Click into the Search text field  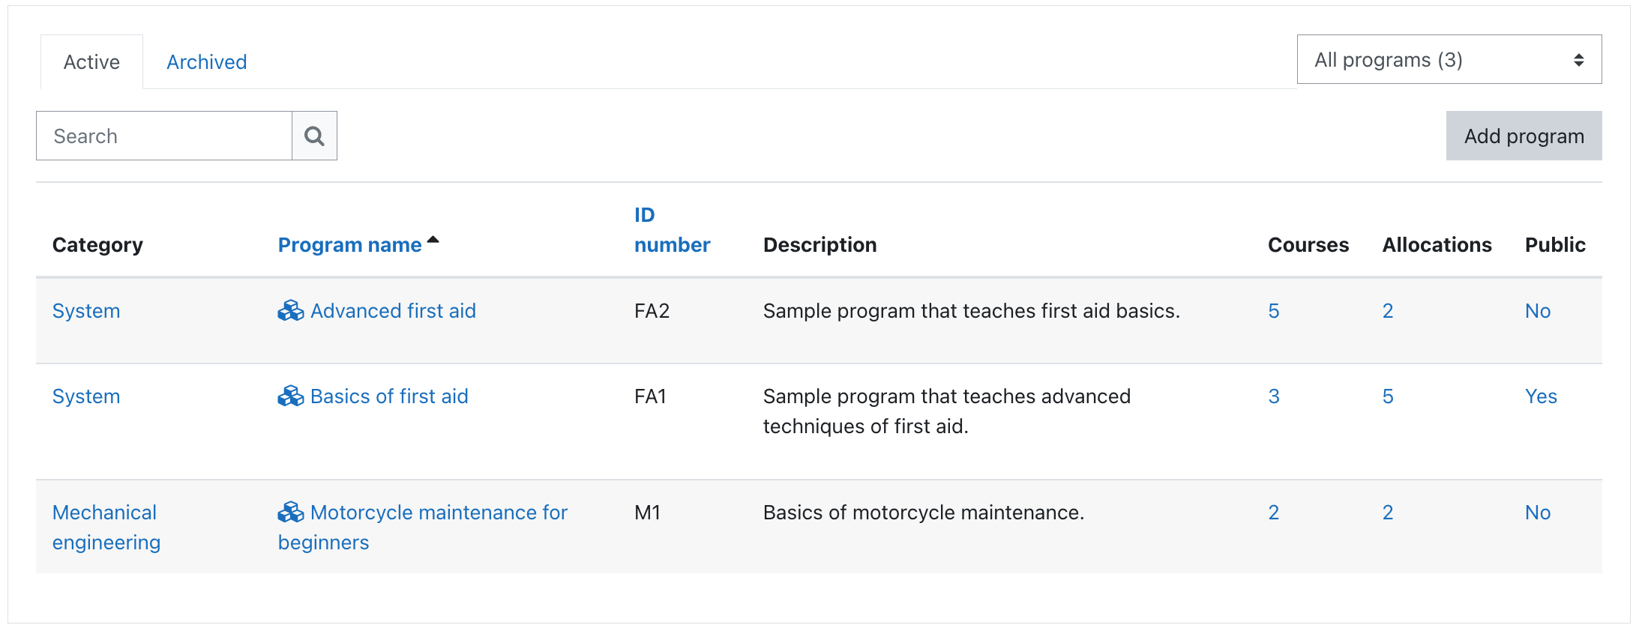164,136
